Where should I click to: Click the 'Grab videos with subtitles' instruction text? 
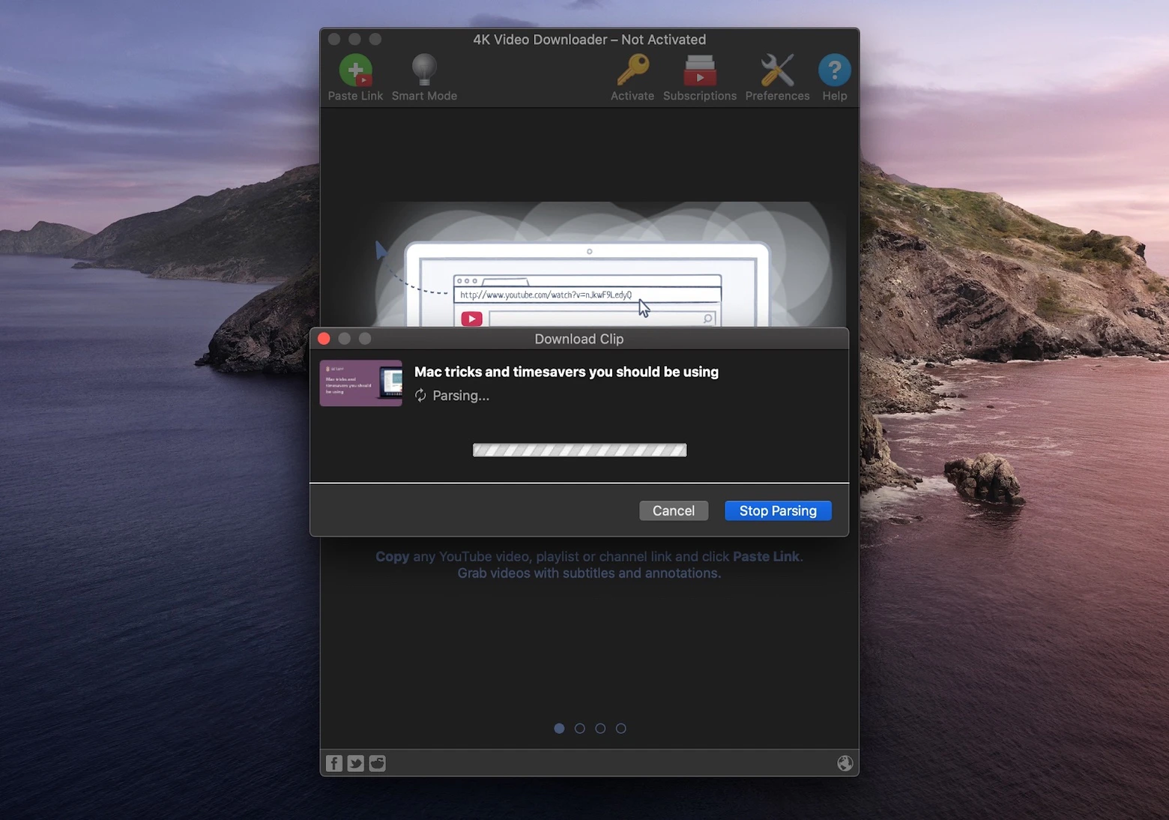tap(589, 573)
